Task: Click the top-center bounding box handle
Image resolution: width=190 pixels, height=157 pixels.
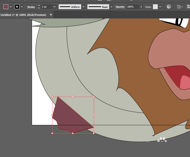Action: [73, 97]
